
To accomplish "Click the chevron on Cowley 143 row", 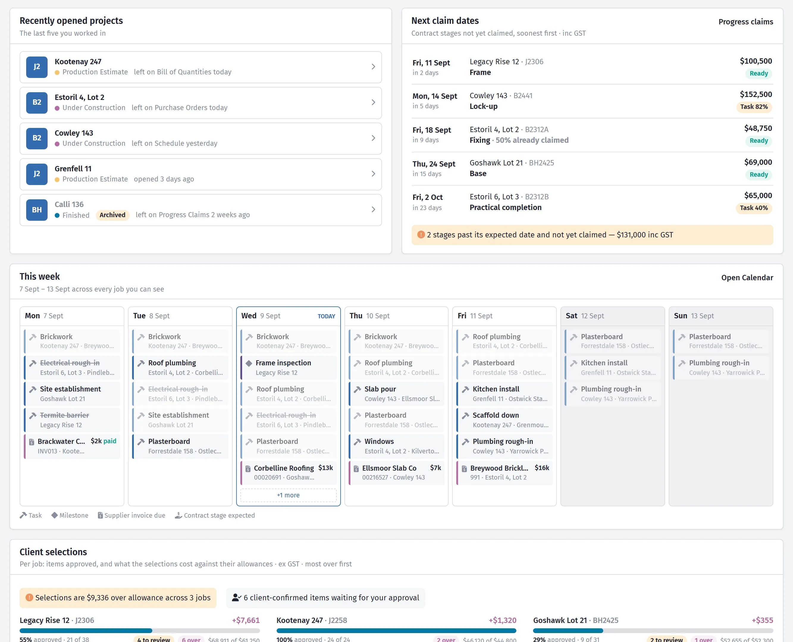I will 373,138.
